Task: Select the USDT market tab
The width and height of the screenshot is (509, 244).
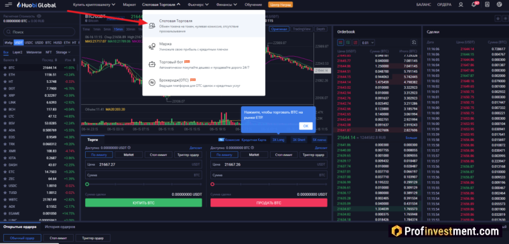Action: 19,42
